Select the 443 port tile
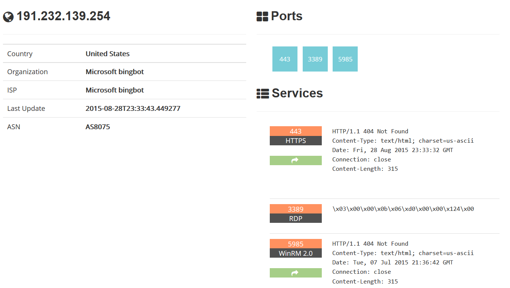 coord(285,59)
